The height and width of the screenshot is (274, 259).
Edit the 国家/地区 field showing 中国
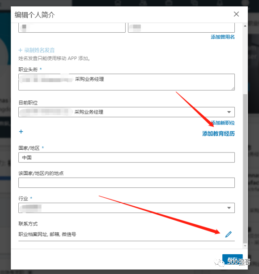click(127, 157)
